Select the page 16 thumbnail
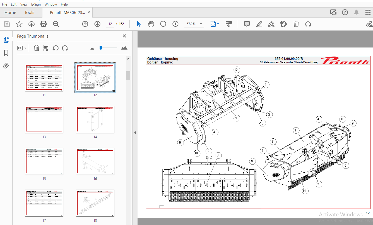 click(95, 161)
